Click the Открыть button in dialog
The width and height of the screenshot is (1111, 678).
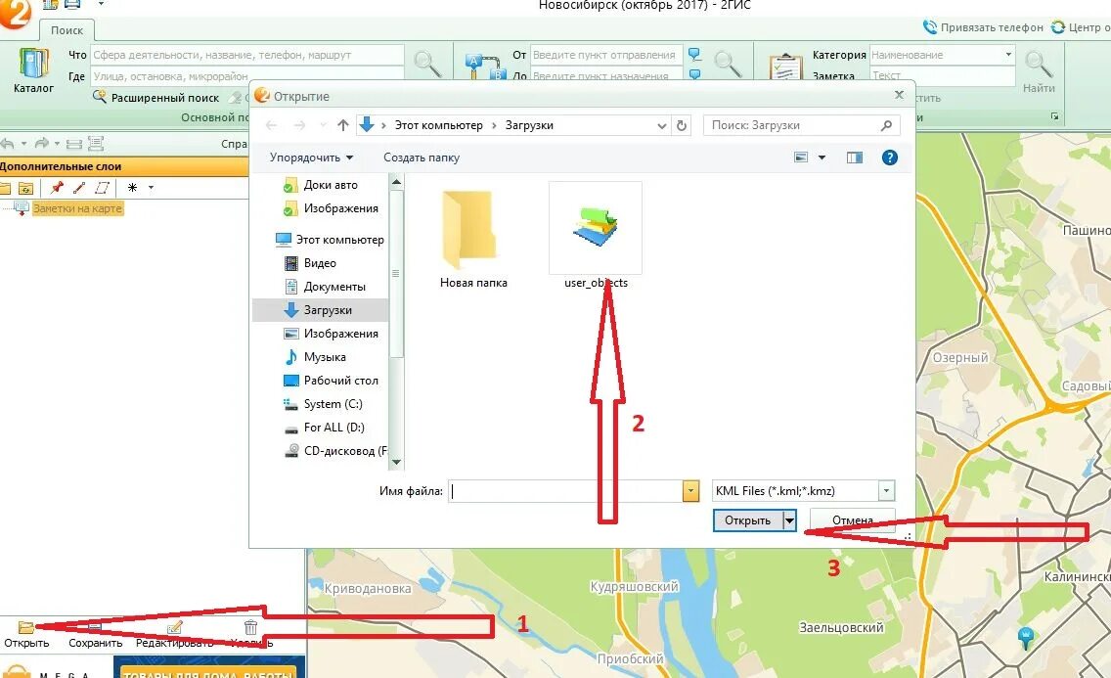(747, 520)
